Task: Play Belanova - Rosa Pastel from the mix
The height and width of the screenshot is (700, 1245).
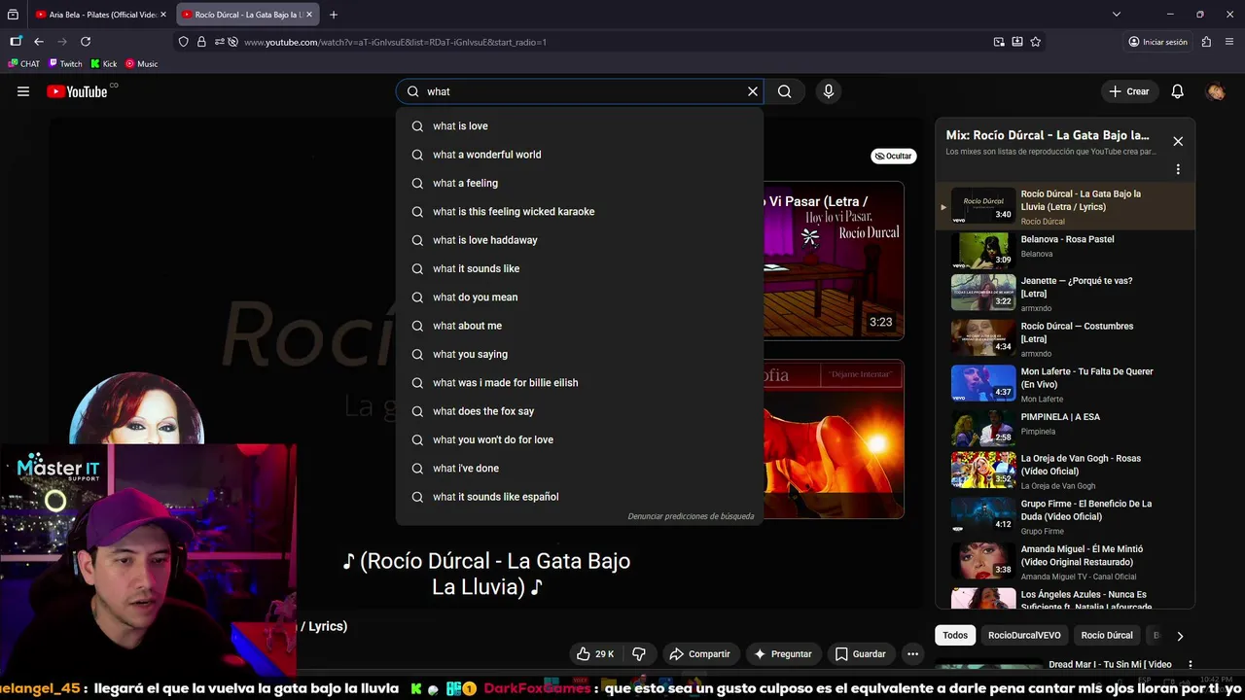Action: (x=1065, y=250)
